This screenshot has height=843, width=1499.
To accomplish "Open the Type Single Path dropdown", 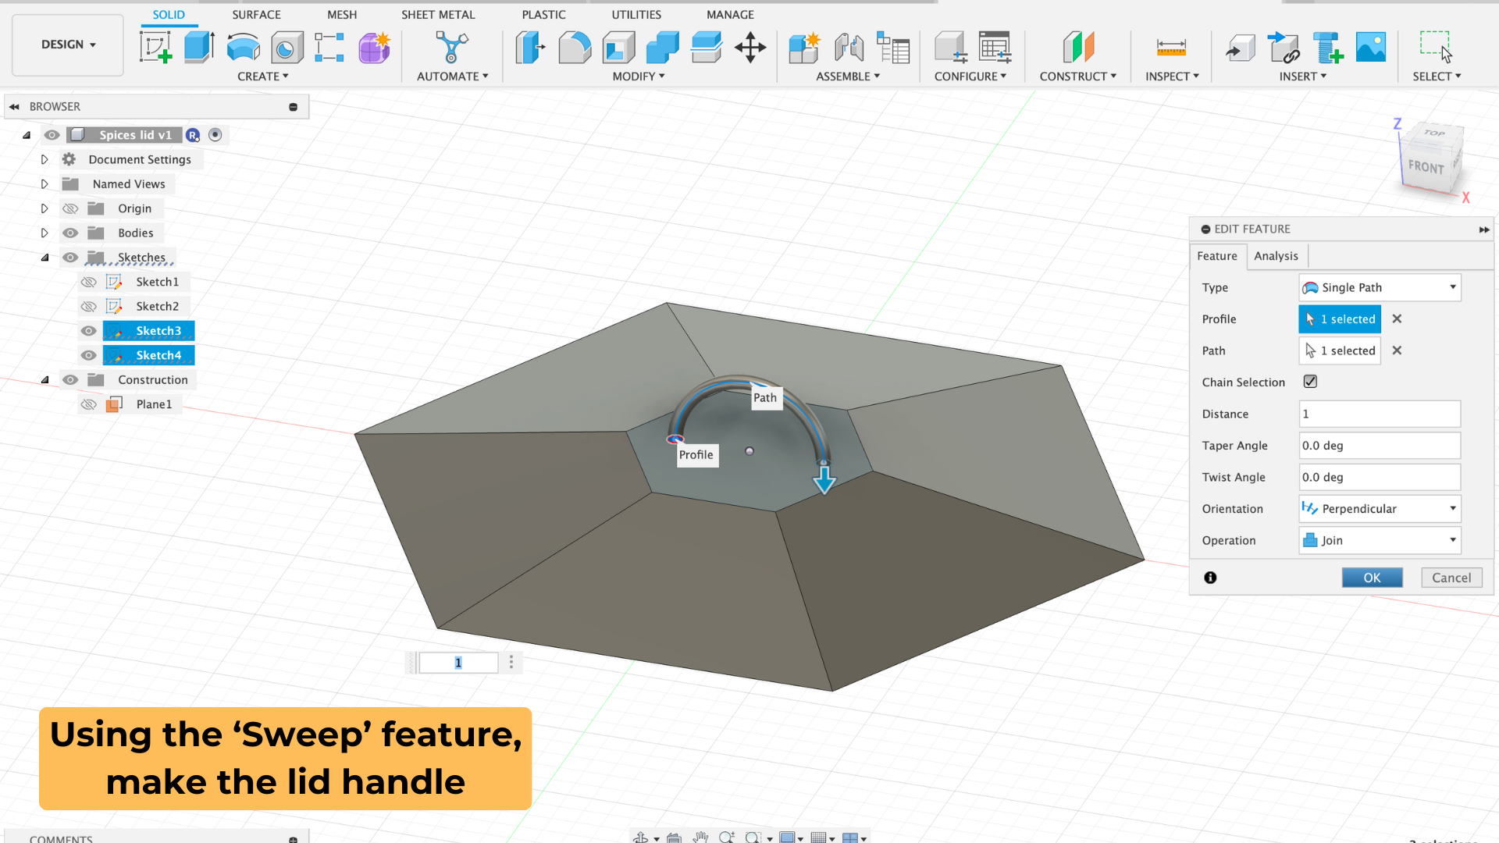I will (1380, 287).
